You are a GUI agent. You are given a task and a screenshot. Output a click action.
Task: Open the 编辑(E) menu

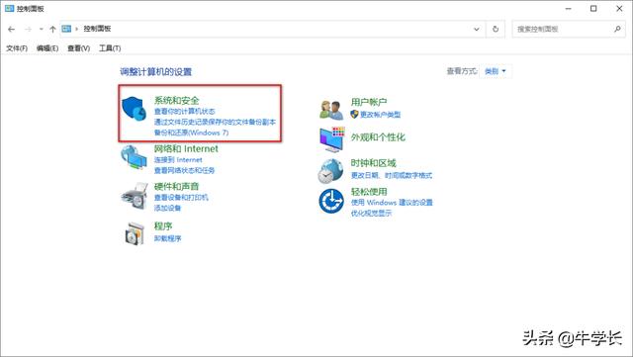(47, 48)
